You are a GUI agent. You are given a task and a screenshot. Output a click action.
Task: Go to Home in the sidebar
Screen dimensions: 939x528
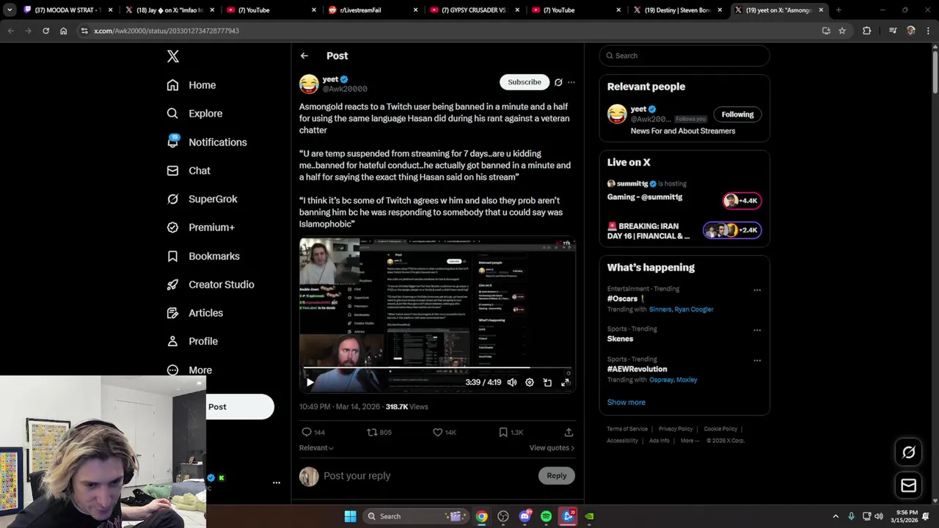pos(191,85)
